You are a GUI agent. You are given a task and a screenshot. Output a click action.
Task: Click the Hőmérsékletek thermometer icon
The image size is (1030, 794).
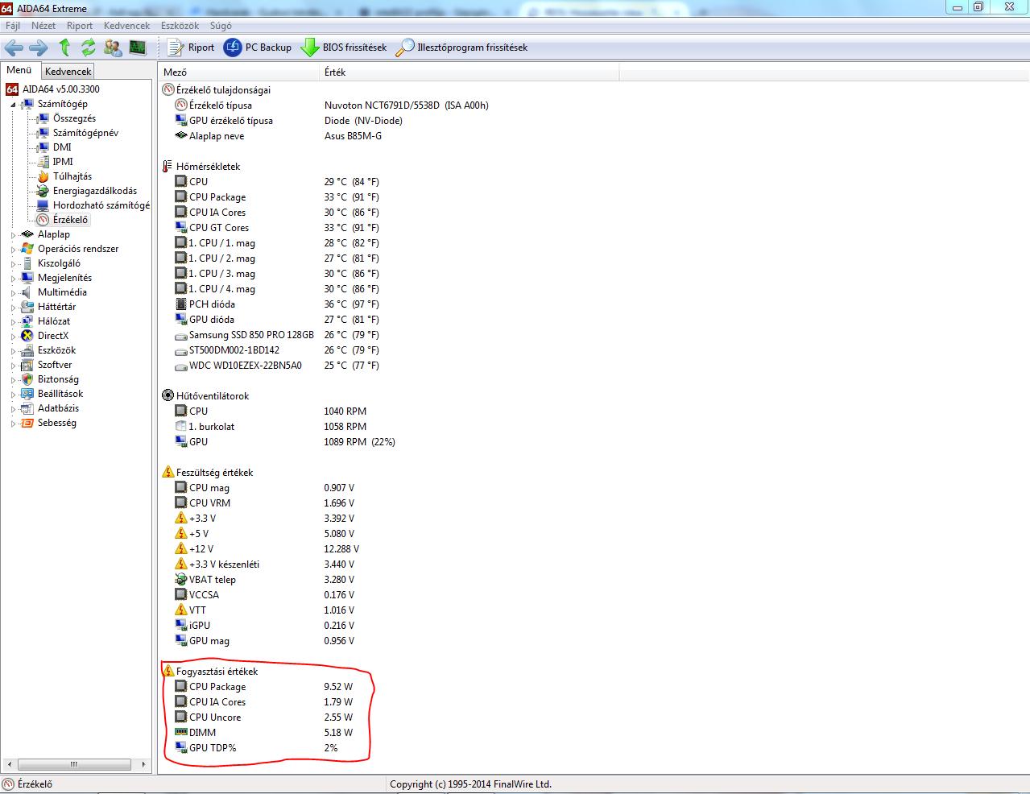tap(168, 167)
